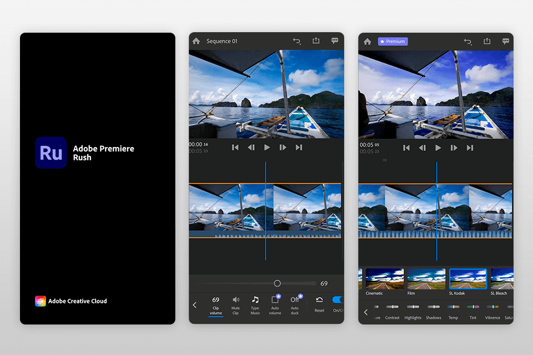
Task: Step back one frame at 00:05 timecode
Action: pyautogui.click(x=422, y=148)
